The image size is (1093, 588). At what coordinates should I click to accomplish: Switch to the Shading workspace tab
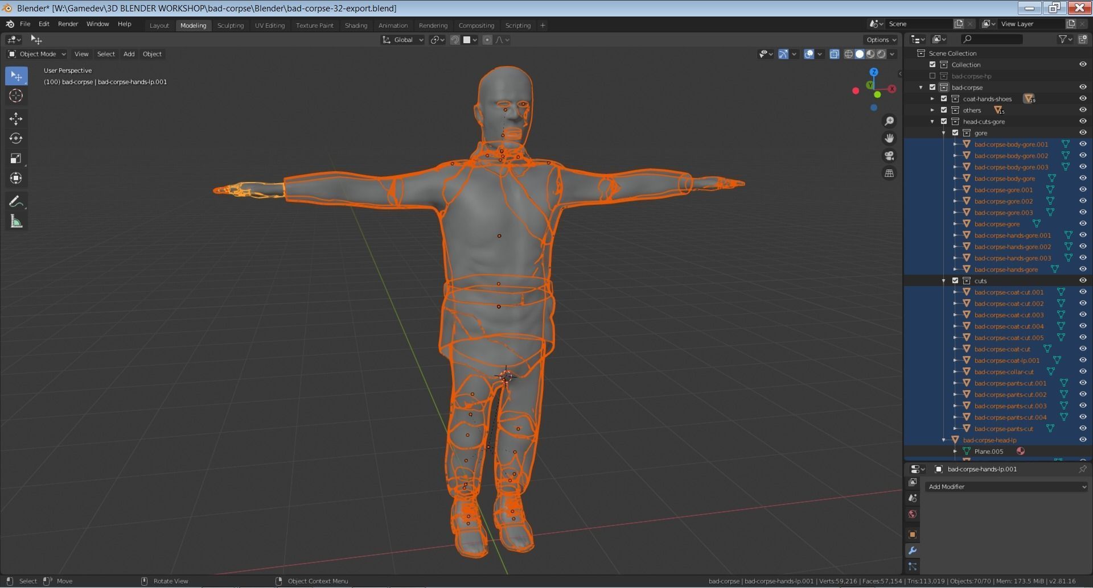[x=356, y=26]
